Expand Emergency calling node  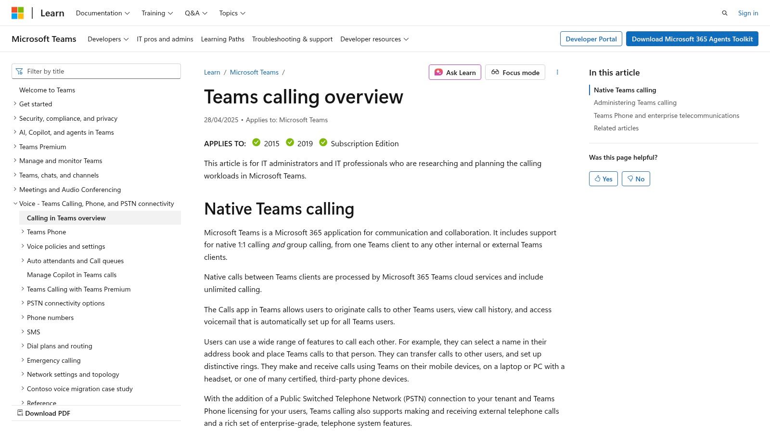[53, 360]
